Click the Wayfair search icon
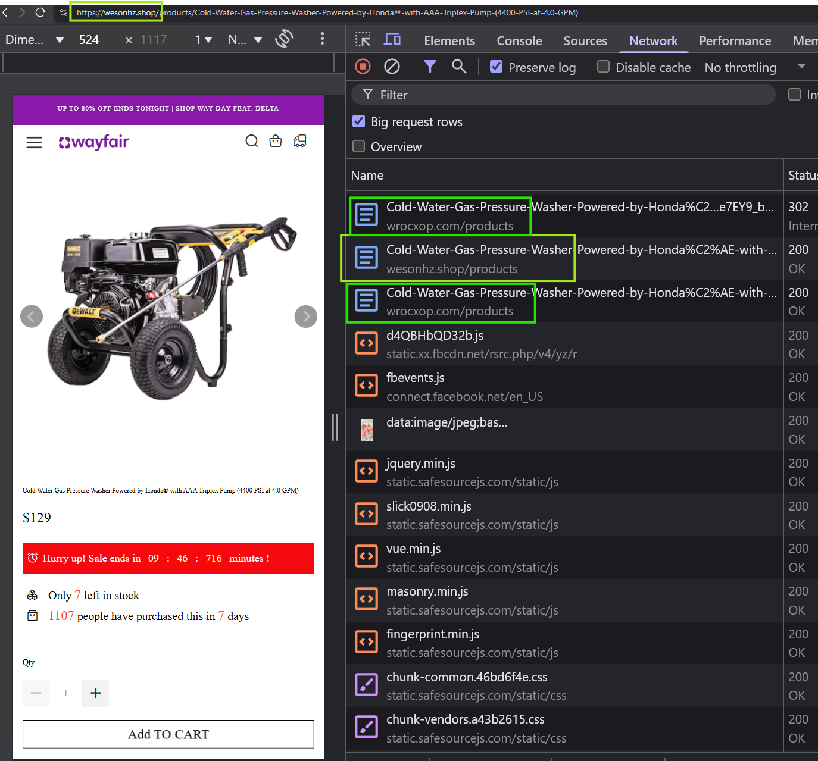The width and height of the screenshot is (818, 761). (252, 141)
